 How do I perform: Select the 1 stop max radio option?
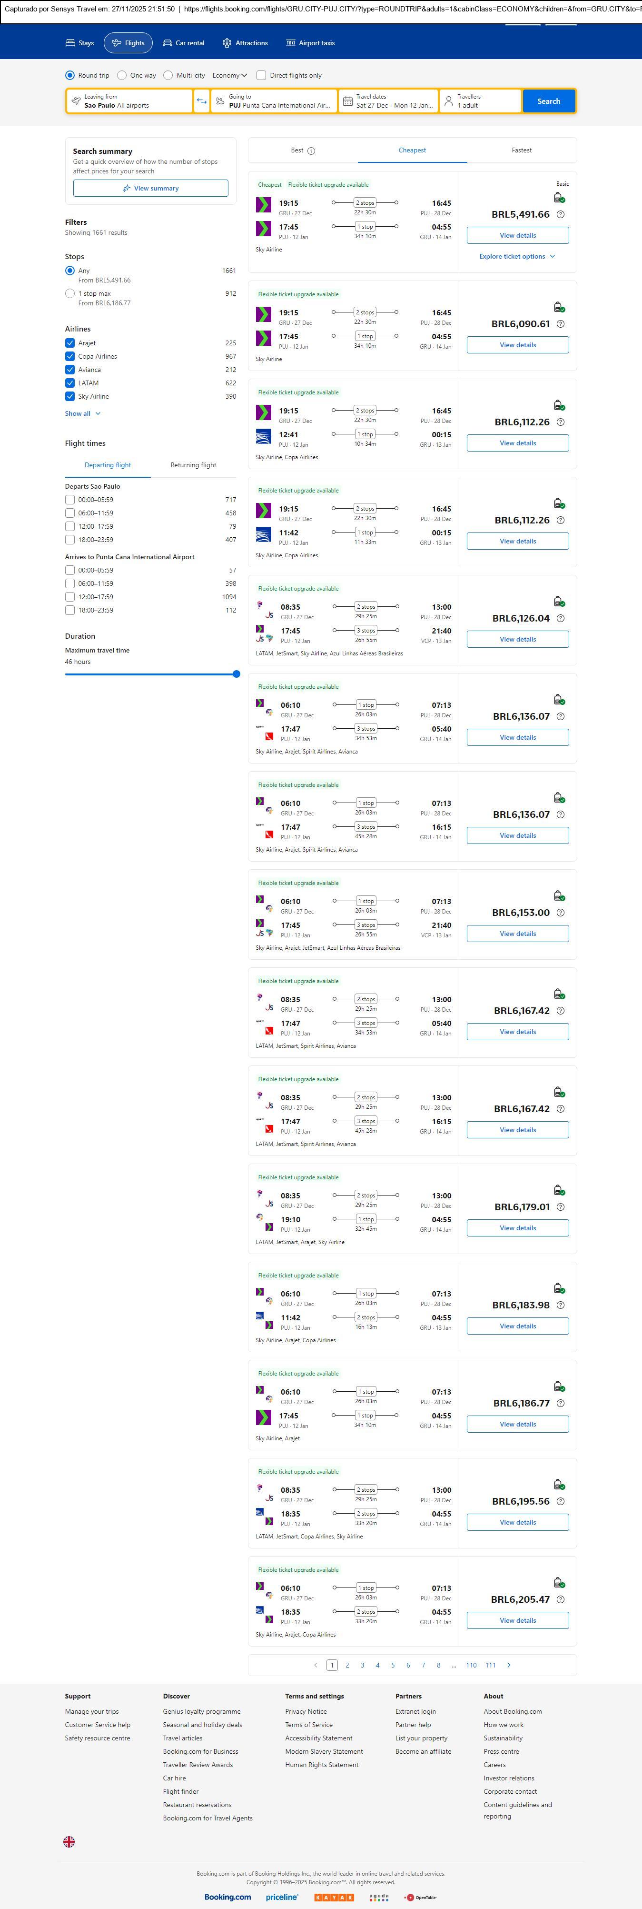(69, 293)
